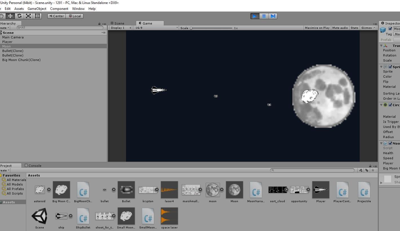Open the Display 1 dropdown

(x=121, y=28)
